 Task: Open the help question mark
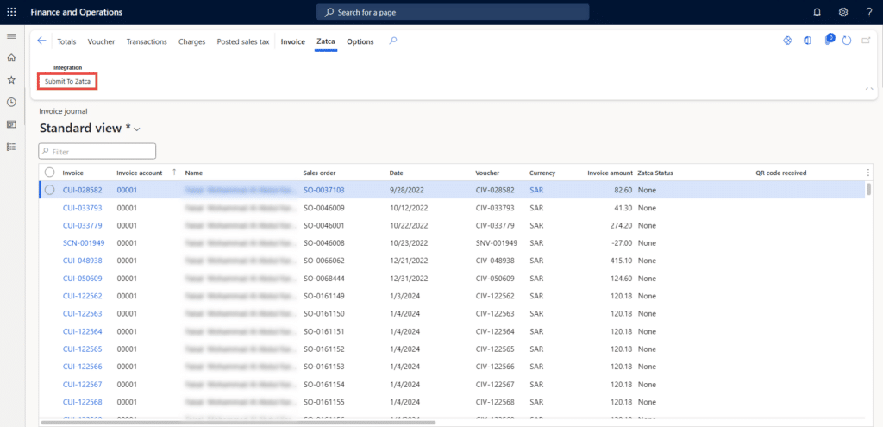point(869,12)
